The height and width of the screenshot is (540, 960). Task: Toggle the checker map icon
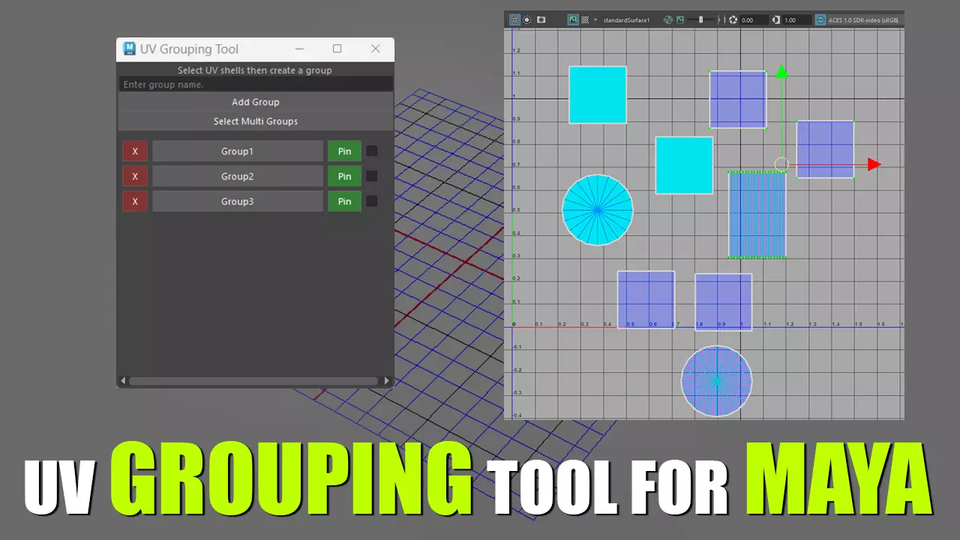(x=585, y=20)
